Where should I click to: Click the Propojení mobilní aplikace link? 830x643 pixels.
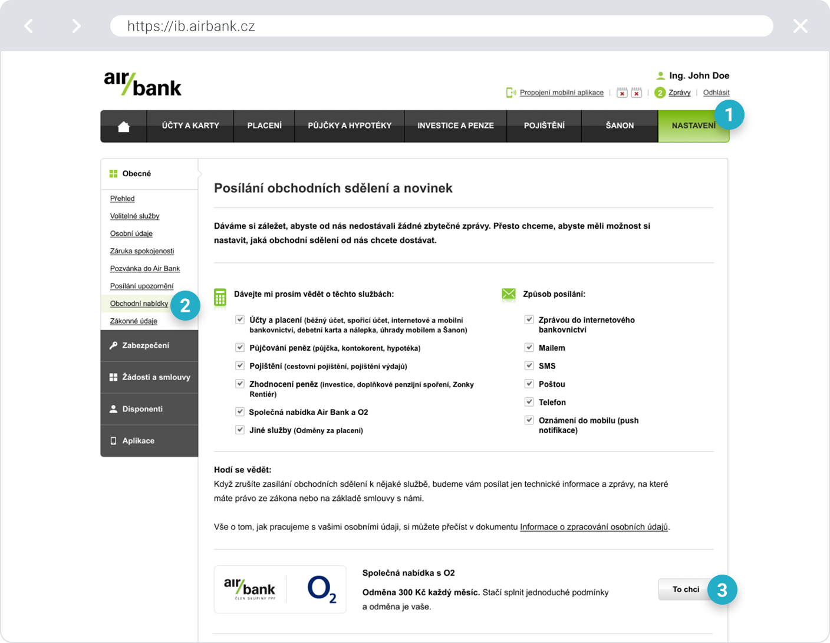(562, 93)
